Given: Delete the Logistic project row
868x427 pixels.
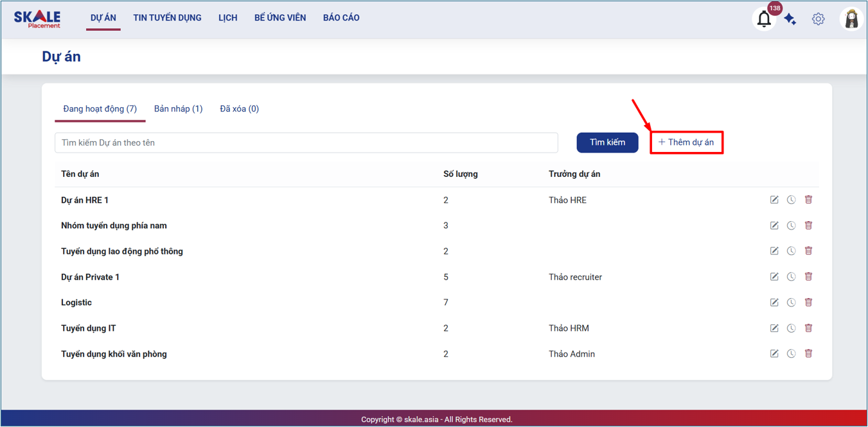Looking at the screenshot, I should (808, 303).
